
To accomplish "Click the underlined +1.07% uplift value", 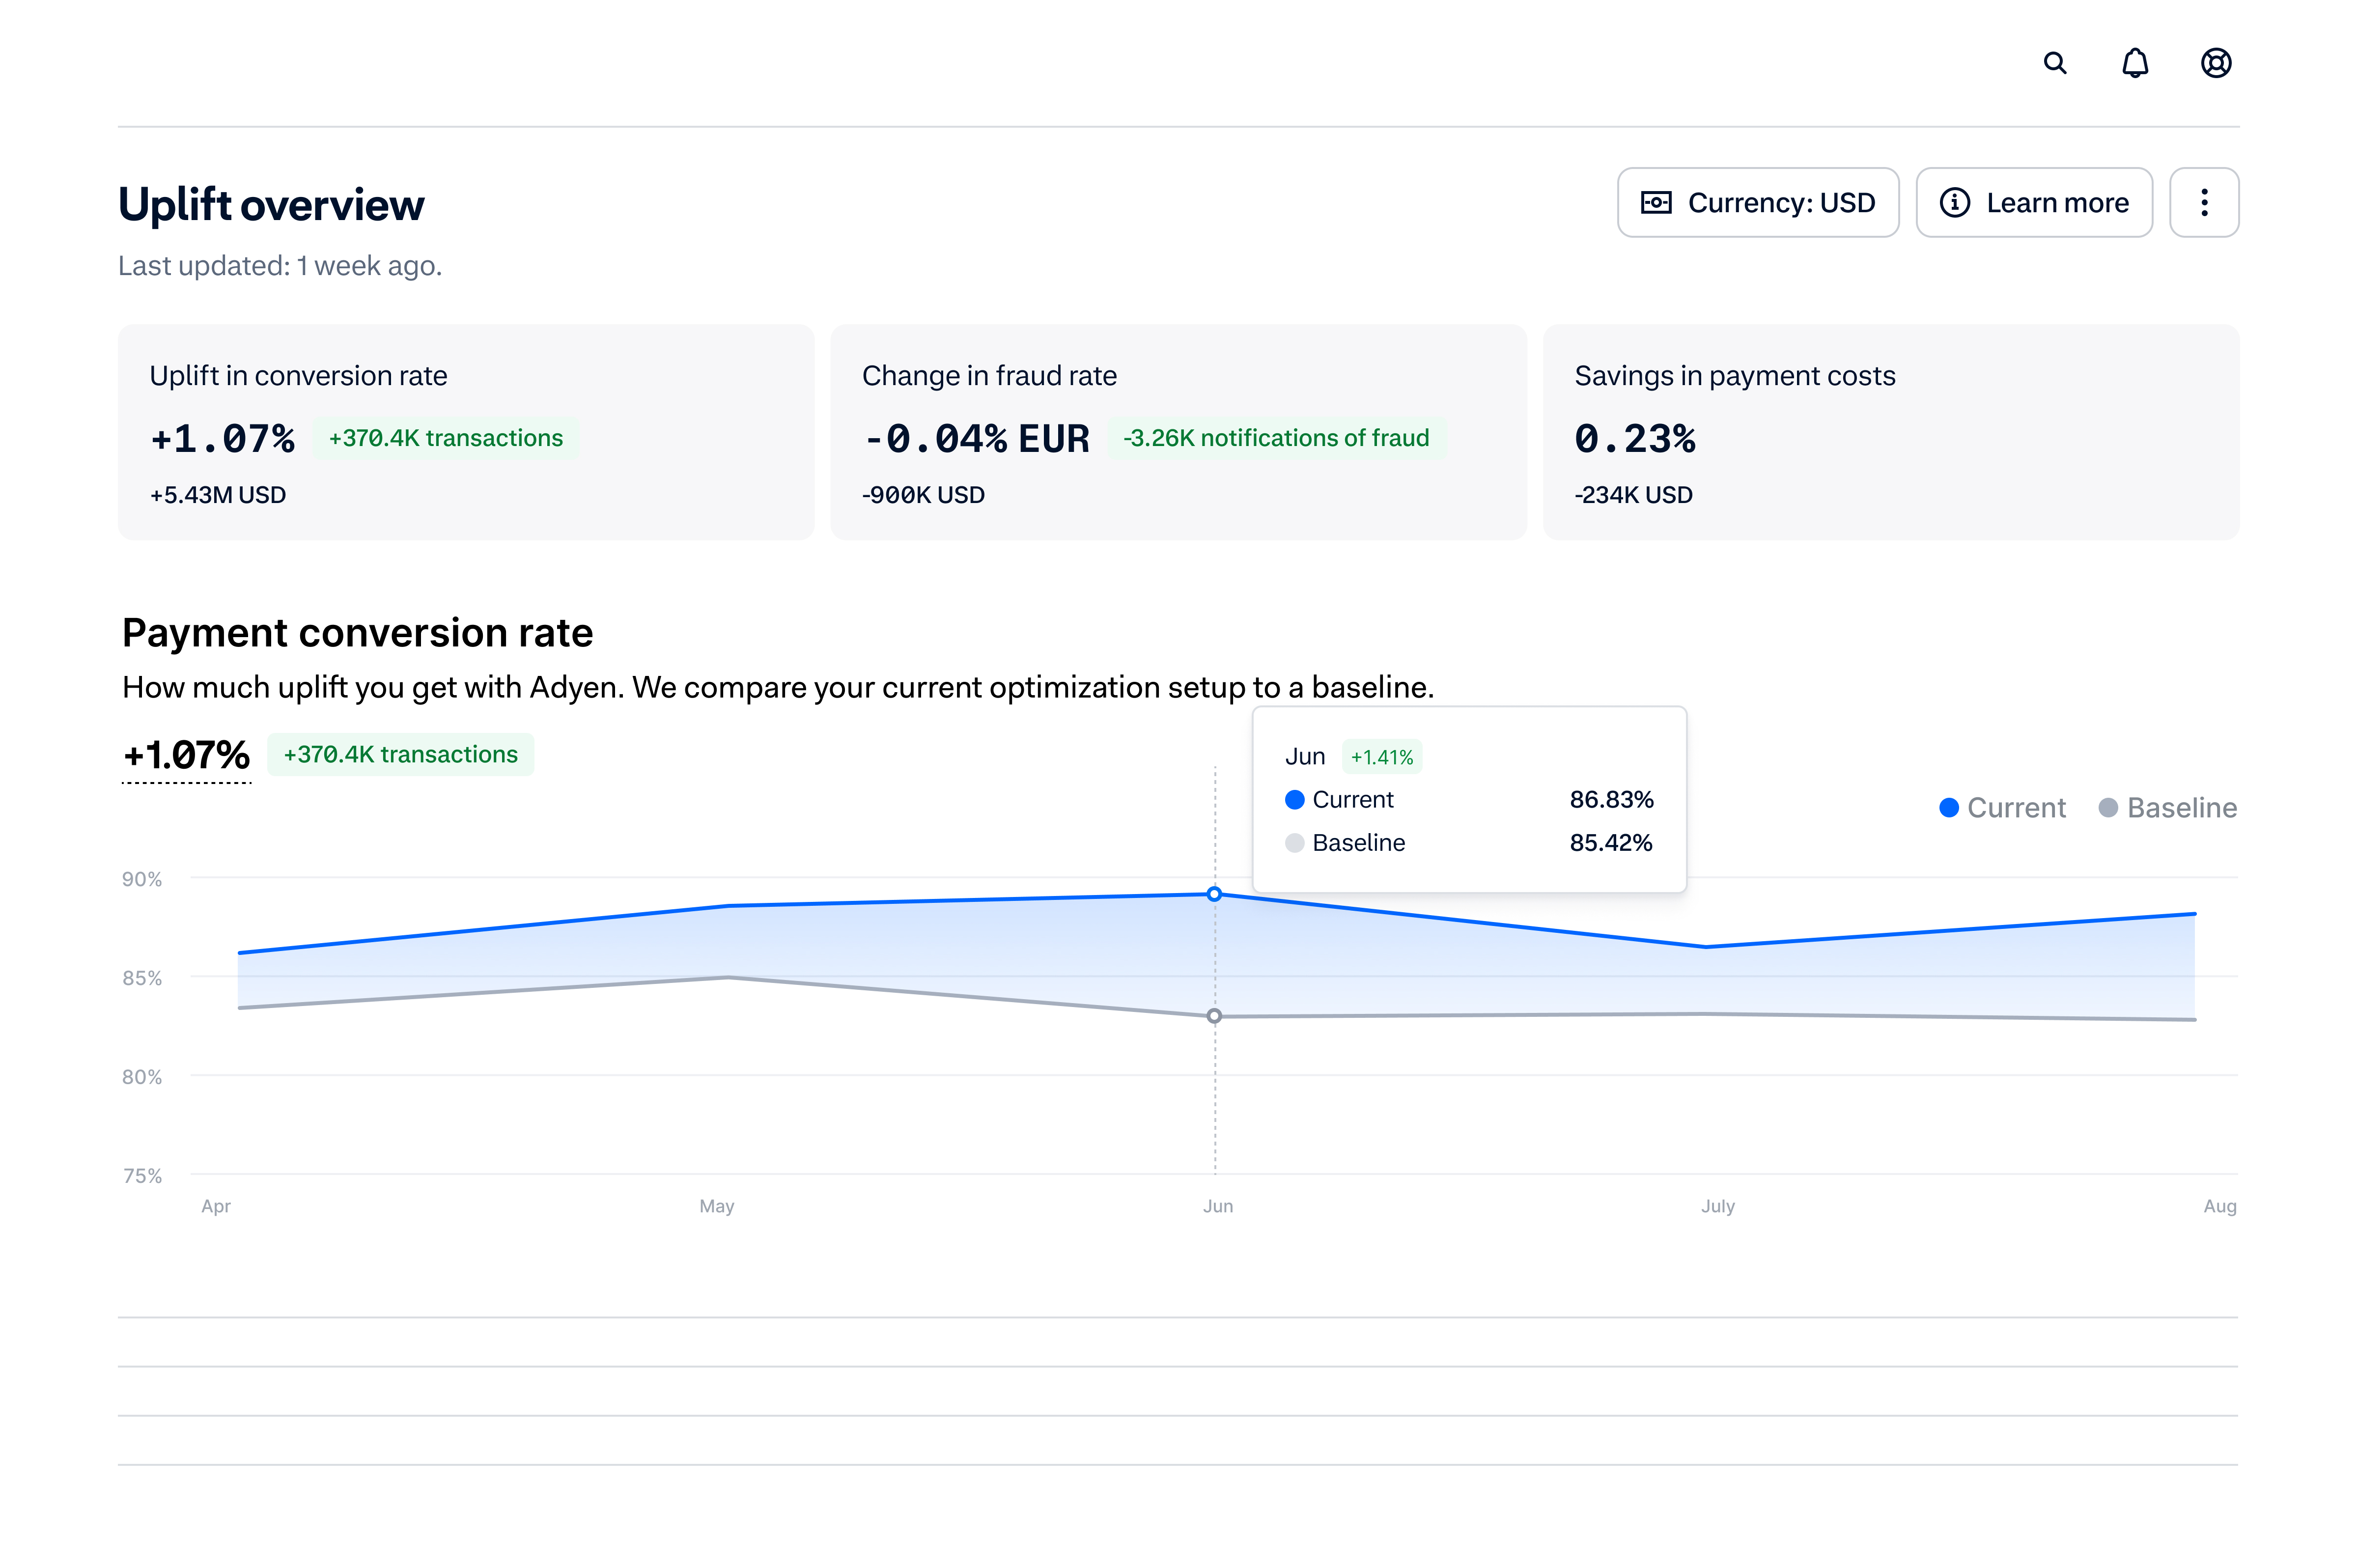I will [186, 755].
